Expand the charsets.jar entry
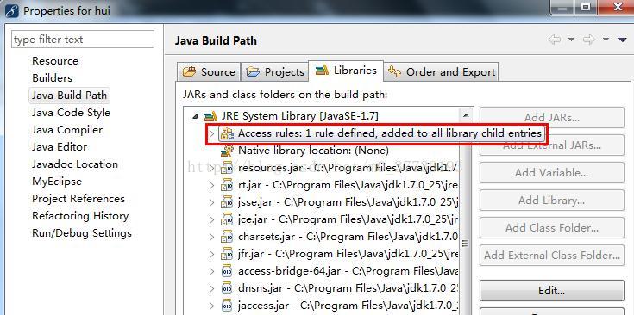The image size is (634, 315). (x=211, y=237)
